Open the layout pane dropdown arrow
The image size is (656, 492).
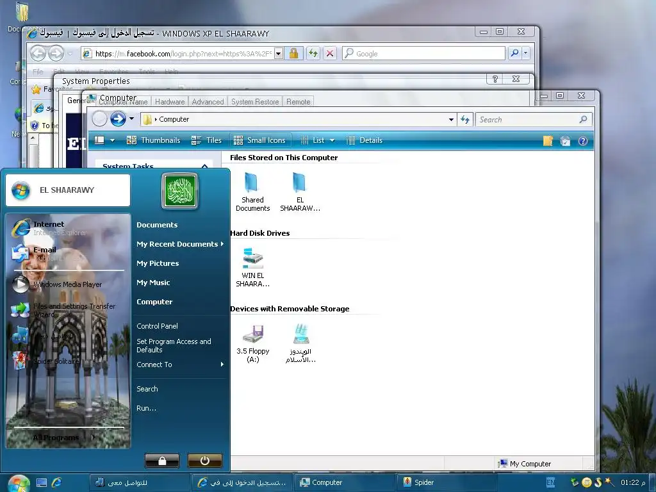113,140
